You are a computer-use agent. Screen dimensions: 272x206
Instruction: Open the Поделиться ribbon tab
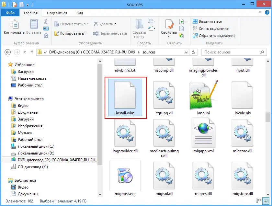pos(57,13)
